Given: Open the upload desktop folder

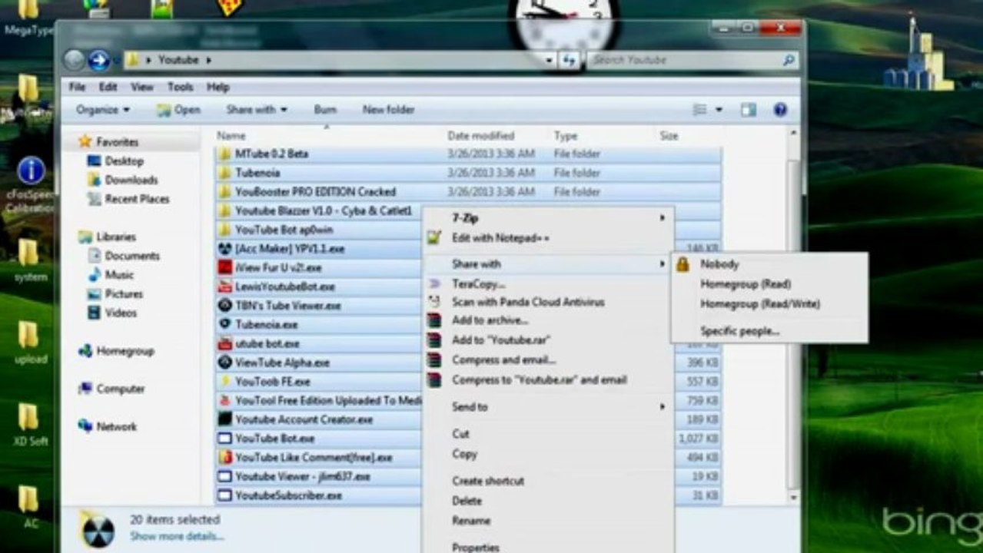Looking at the screenshot, I should [x=29, y=343].
